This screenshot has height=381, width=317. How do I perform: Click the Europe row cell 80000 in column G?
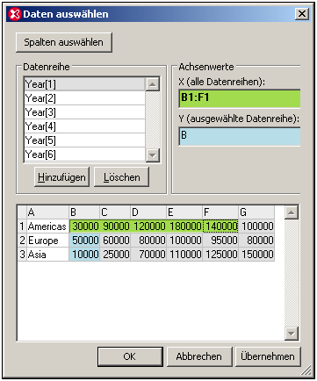click(x=256, y=241)
